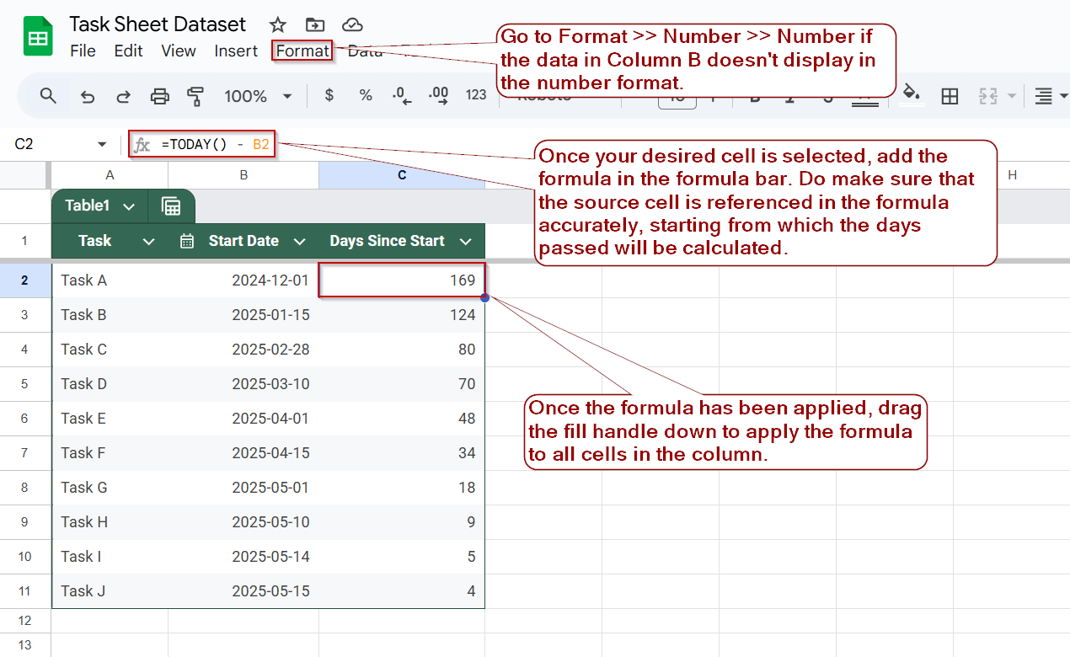Click the table view grid icon beside Table1

[171, 206]
